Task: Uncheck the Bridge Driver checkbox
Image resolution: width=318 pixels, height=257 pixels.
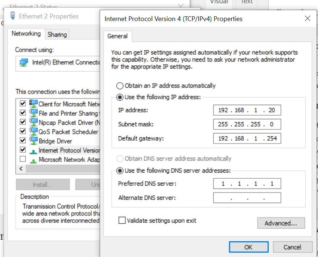Action: point(23,141)
